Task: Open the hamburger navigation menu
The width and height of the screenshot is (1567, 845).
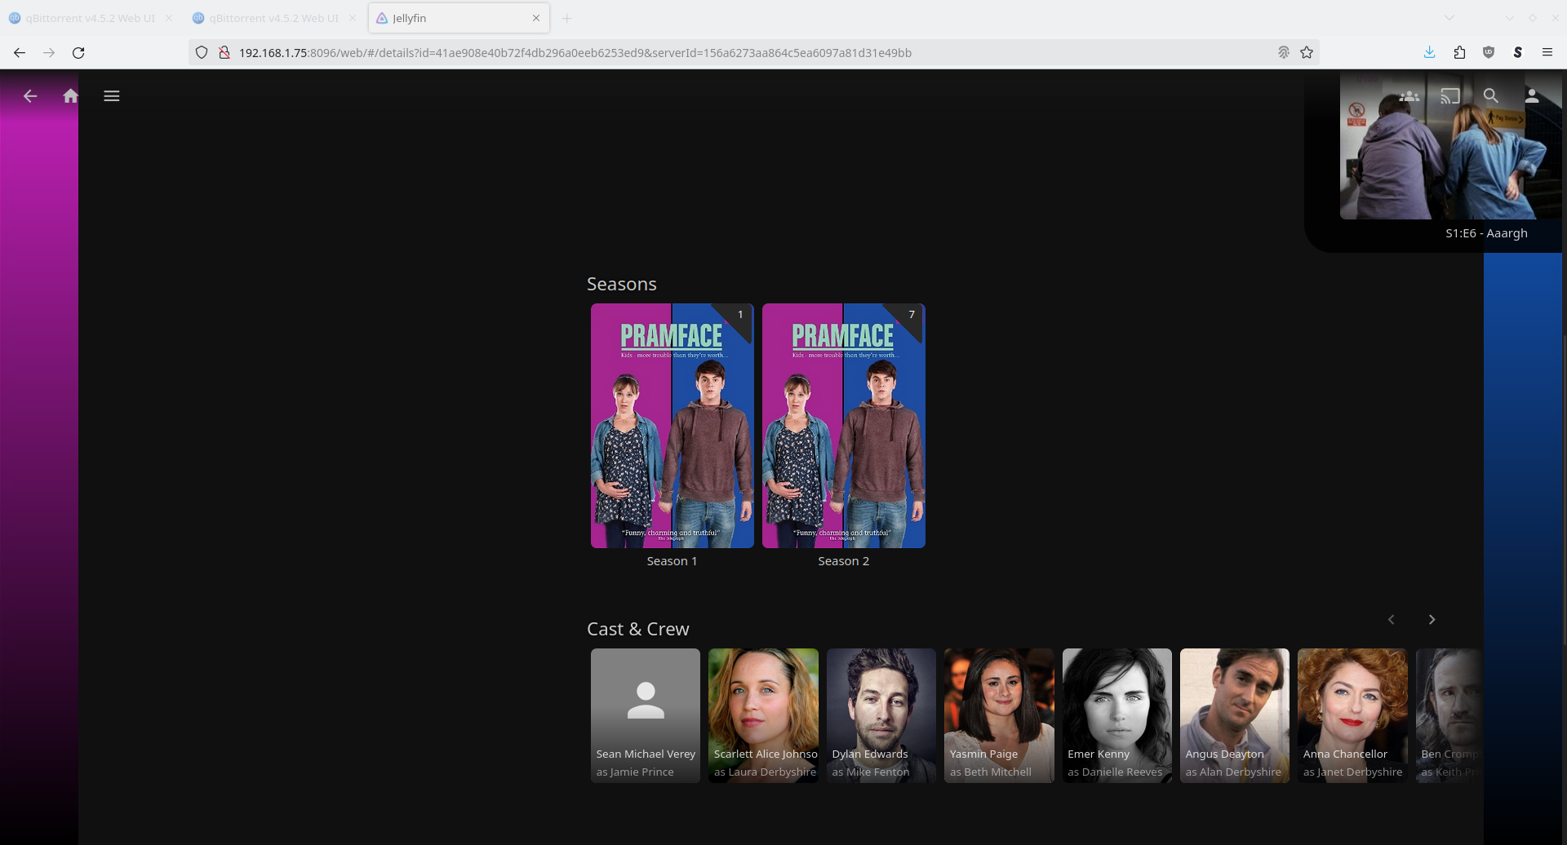Action: (x=112, y=96)
